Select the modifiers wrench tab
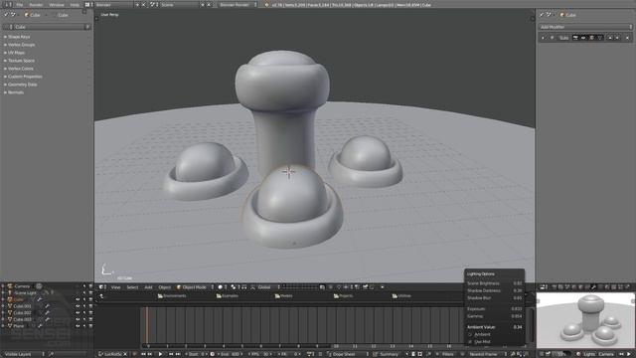This screenshot has height=358, width=636. pos(594,287)
